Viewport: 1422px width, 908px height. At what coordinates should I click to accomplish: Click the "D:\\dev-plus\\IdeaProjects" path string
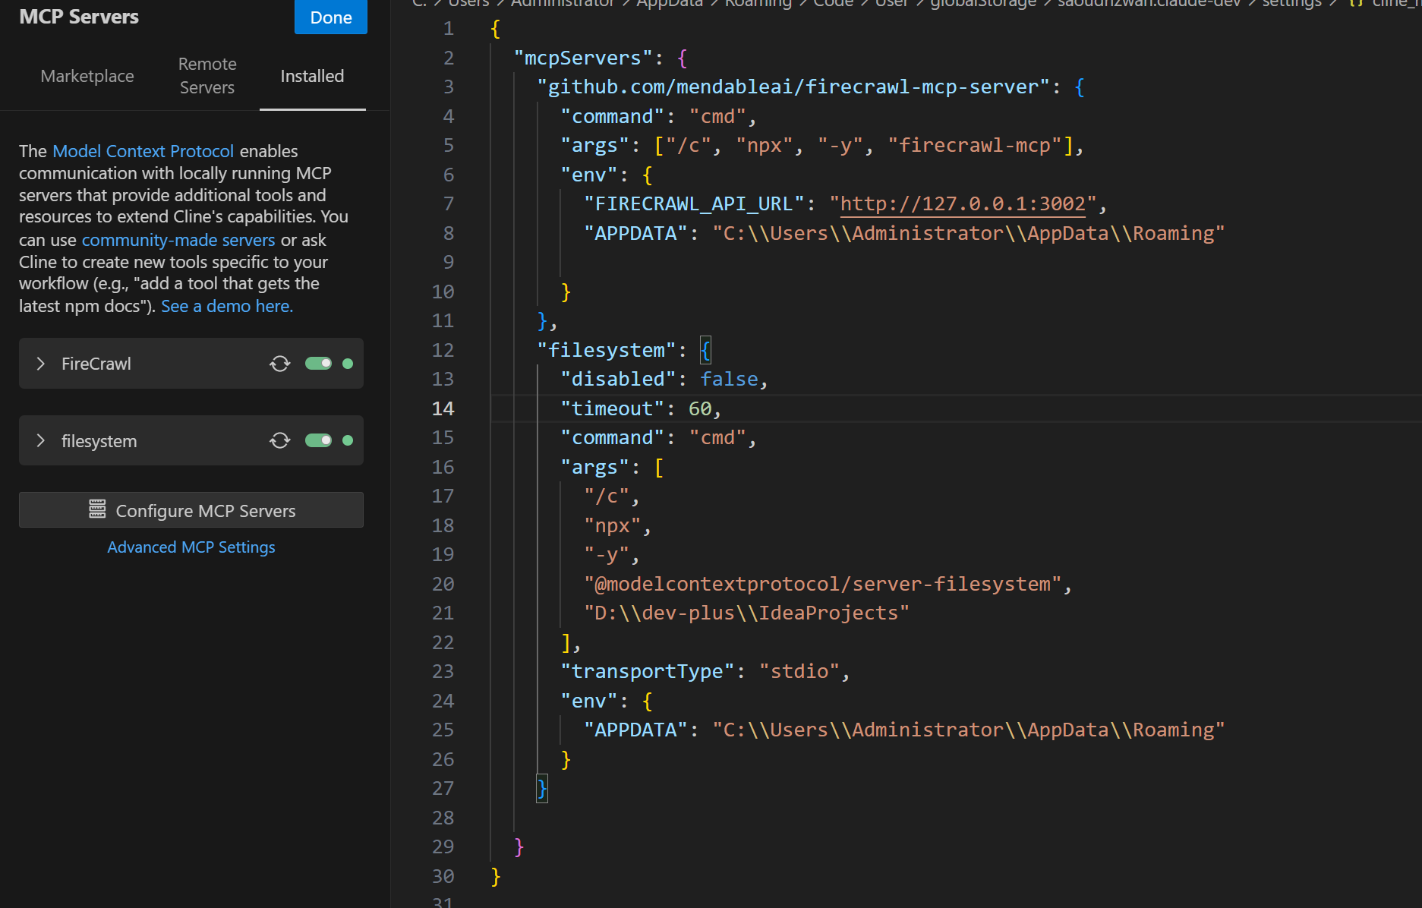pos(746,613)
